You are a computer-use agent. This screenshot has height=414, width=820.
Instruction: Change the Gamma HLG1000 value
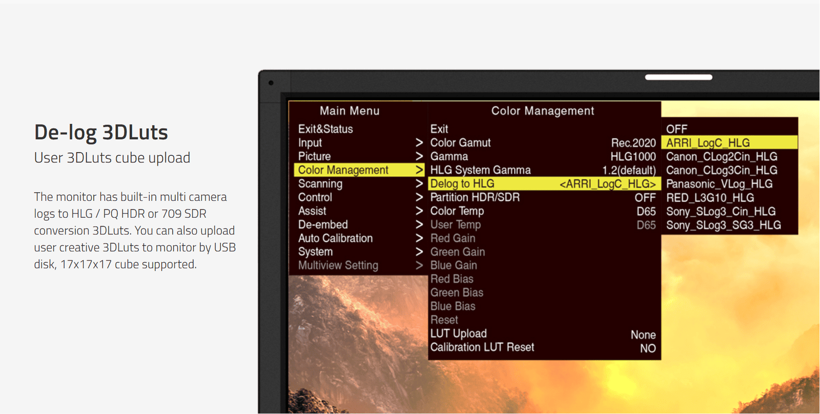pyautogui.click(x=633, y=156)
